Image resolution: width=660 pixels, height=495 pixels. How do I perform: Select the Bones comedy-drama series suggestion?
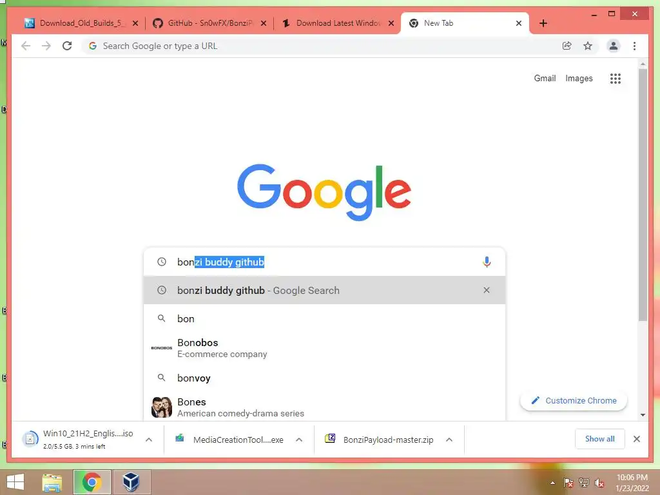tap(324, 407)
